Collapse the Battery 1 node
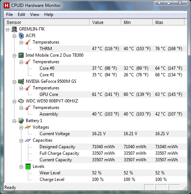The width and height of the screenshot is (191, 194). click(14, 121)
